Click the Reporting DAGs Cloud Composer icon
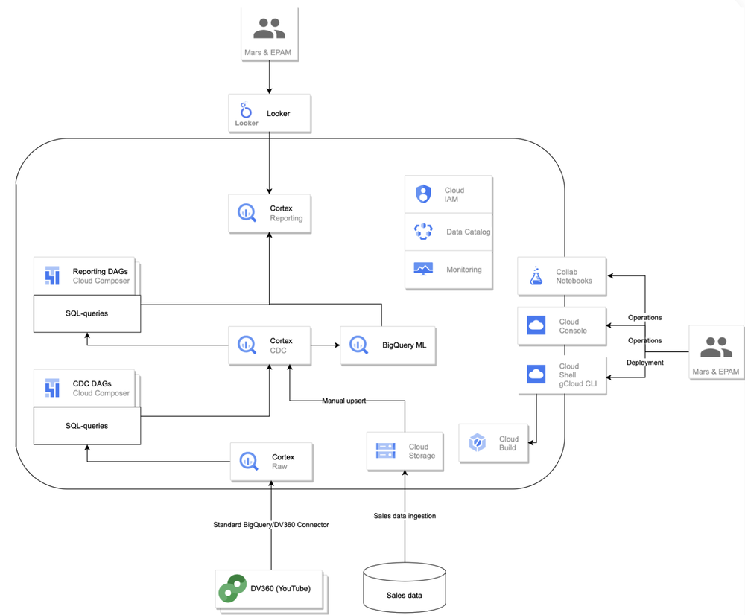The image size is (745, 615). pyautogui.click(x=52, y=275)
